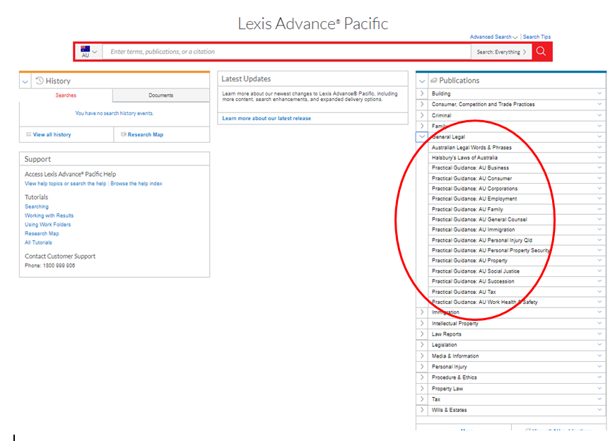Expand the Wills & Estates category
Screen dimensions: 615x441
(x=422, y=410)
